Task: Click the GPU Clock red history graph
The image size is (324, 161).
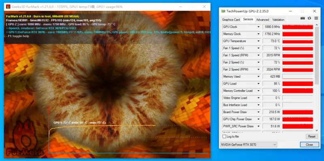Action: (298, 27)
